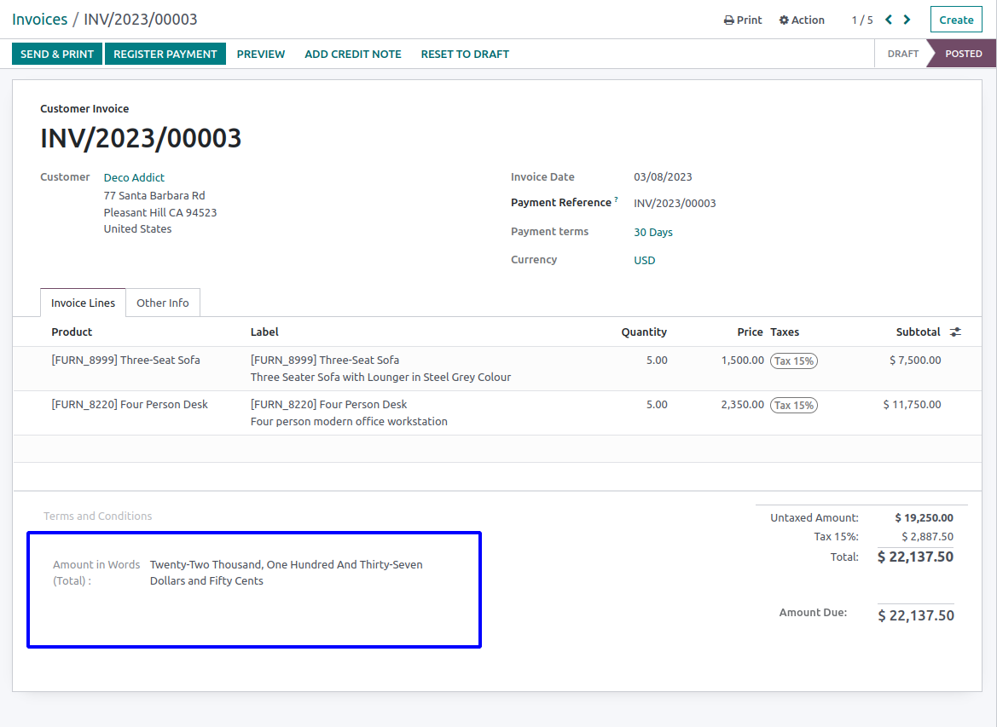Image resolution: width=997 pixels, height=727 pixels.
Task: Click the $ 7,500.00 subtotal cell
Action: point(915,360)
